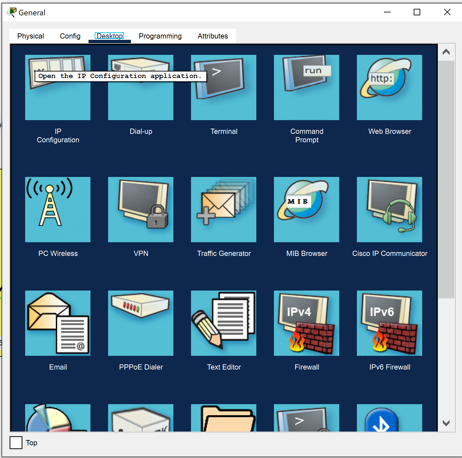Open PC Wireless settings

58,210
